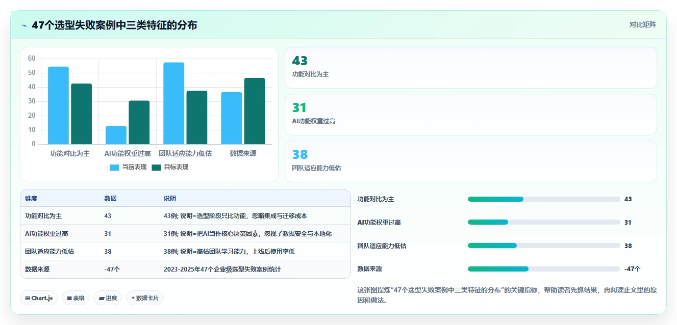Click the 功能对比为主 label in progress list

[x=376, y=199]
